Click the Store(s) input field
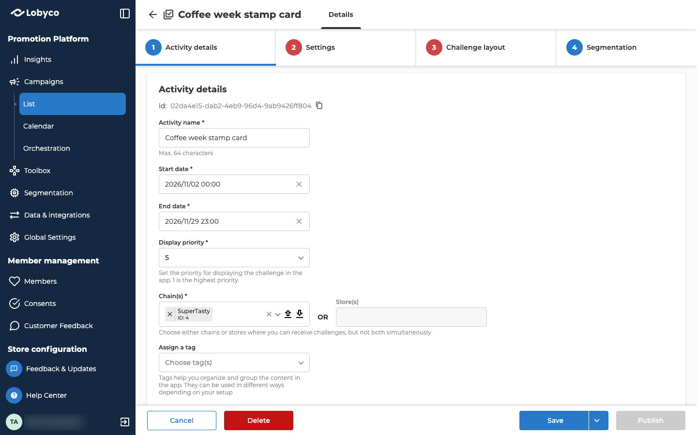This screenshot has width=697, height=435. (x=411, y=317)
